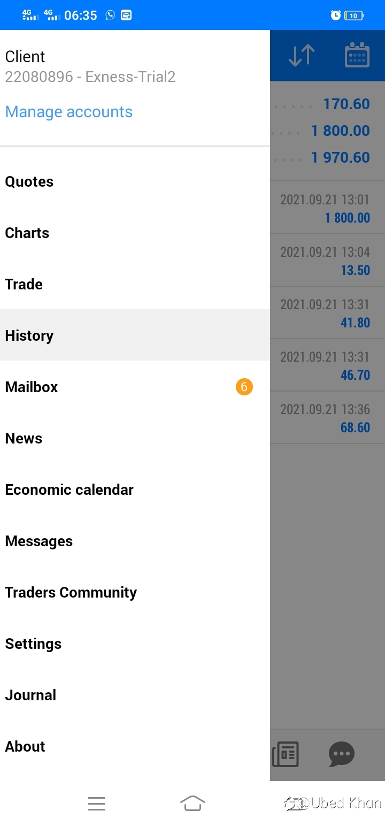Screen dimensions: 385x826
Task: View the Journal log entry
Action: pos(135,695)
